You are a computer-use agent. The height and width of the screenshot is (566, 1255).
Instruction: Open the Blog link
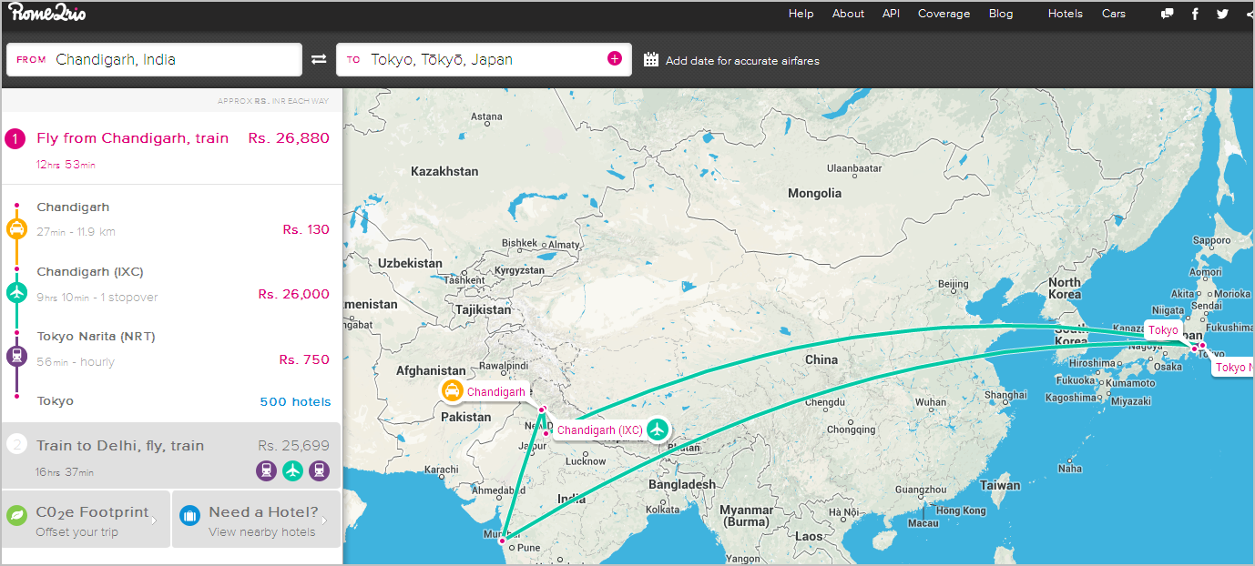click(x=1001, y=14)
